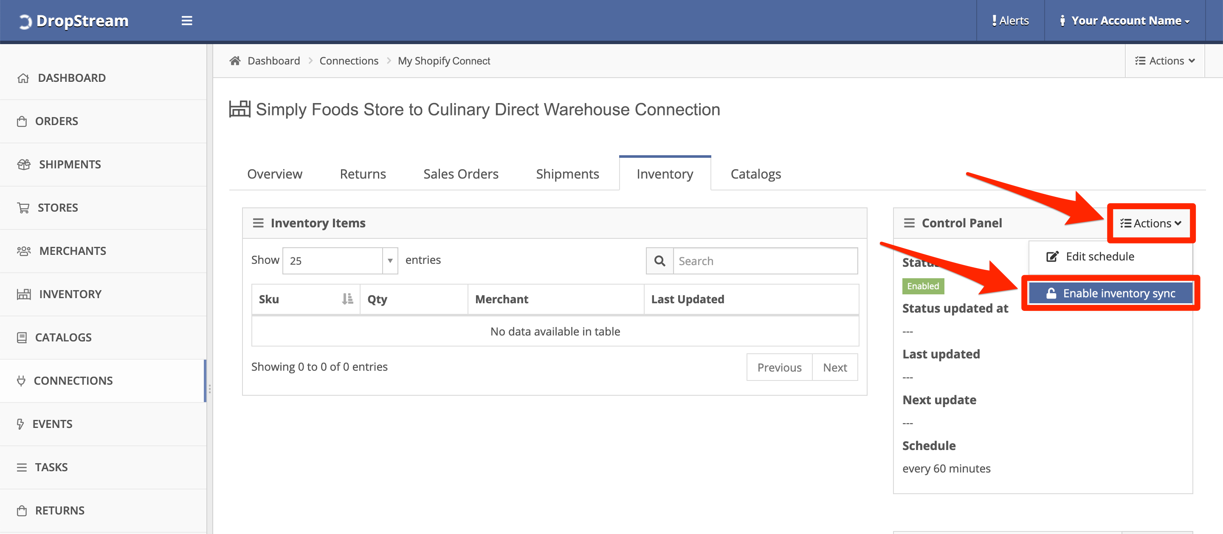Select the Inventory tab
1223x534 pixels.
point(665,174)
